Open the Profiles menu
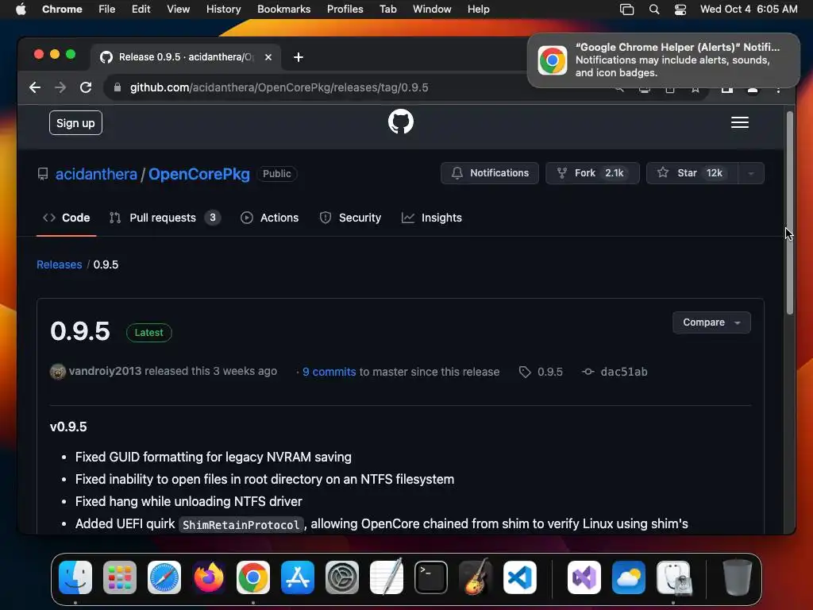Screen dimensions: 813x610 345,10
